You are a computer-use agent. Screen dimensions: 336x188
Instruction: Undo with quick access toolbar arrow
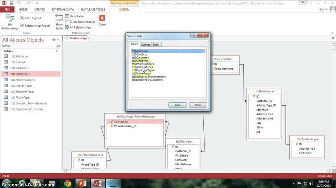click(x=19, y=3)
